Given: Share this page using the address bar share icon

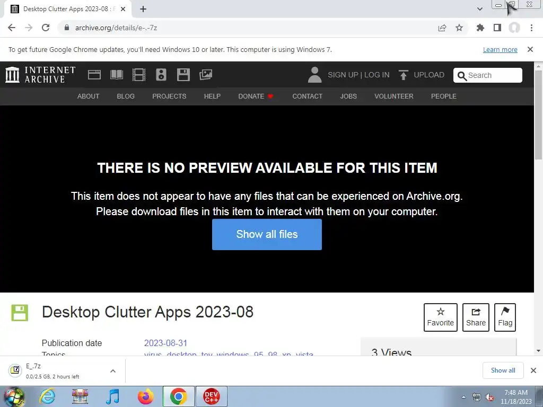Looking at the screenshot, I should tap(442, 28).
